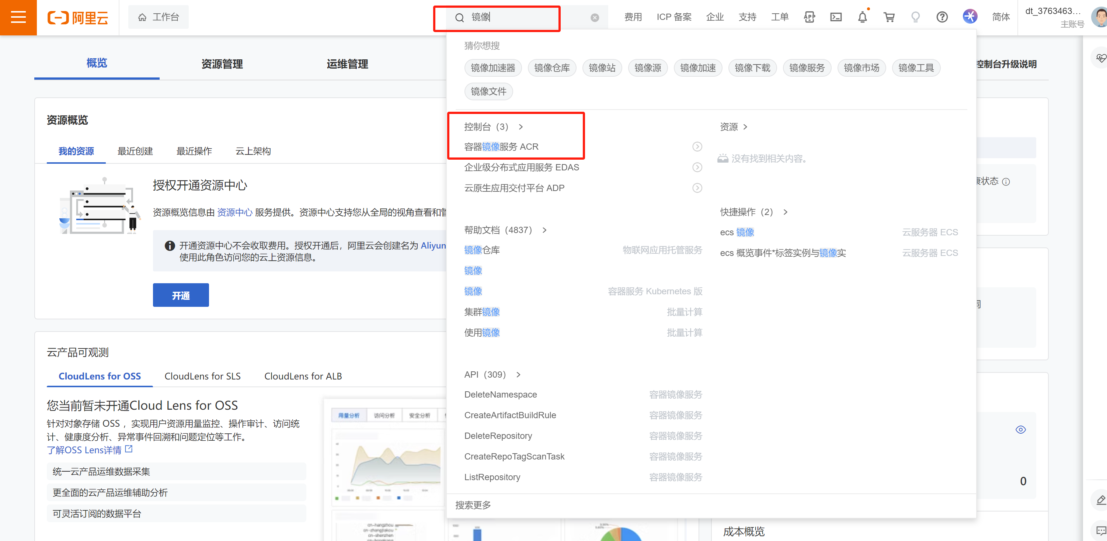This screenshot has height=541, width=1107.
Task: Open the hamburger main menu
Action: click(18, 17)
